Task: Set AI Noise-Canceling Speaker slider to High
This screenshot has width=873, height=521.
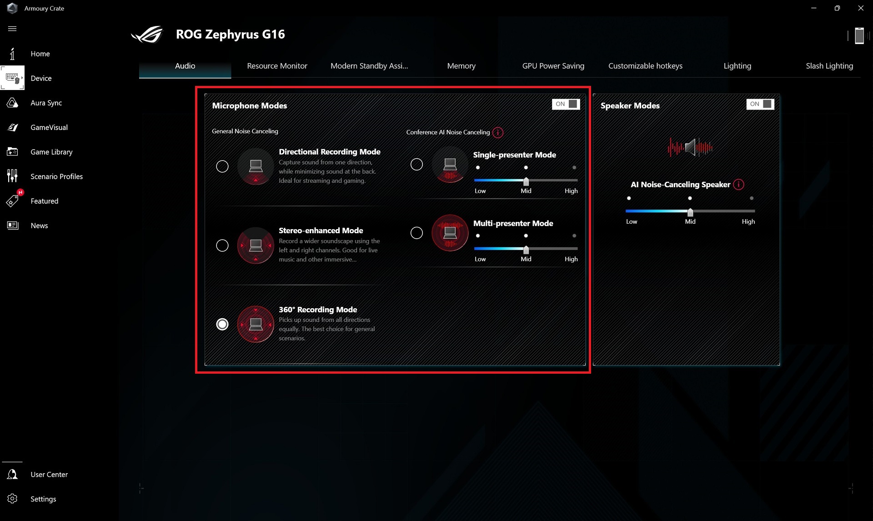Action: (751, 211)
